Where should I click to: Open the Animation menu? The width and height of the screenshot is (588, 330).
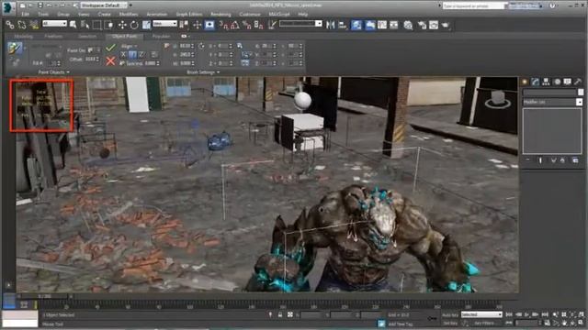(x=157, y=15)
